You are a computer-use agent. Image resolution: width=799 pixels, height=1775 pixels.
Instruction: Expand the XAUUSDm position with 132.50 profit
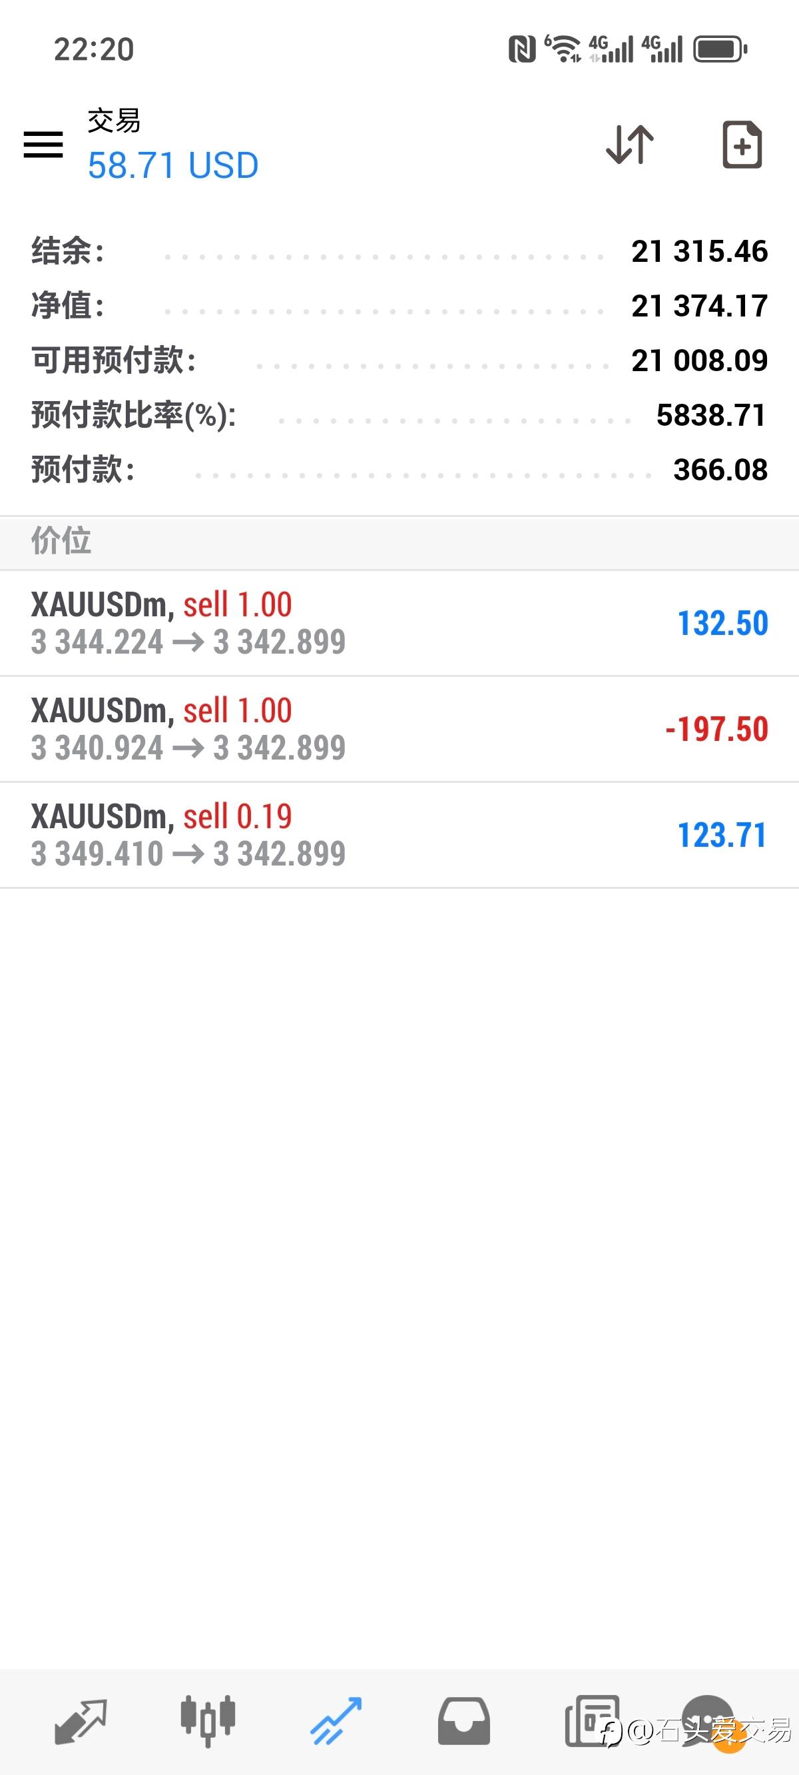400,623
